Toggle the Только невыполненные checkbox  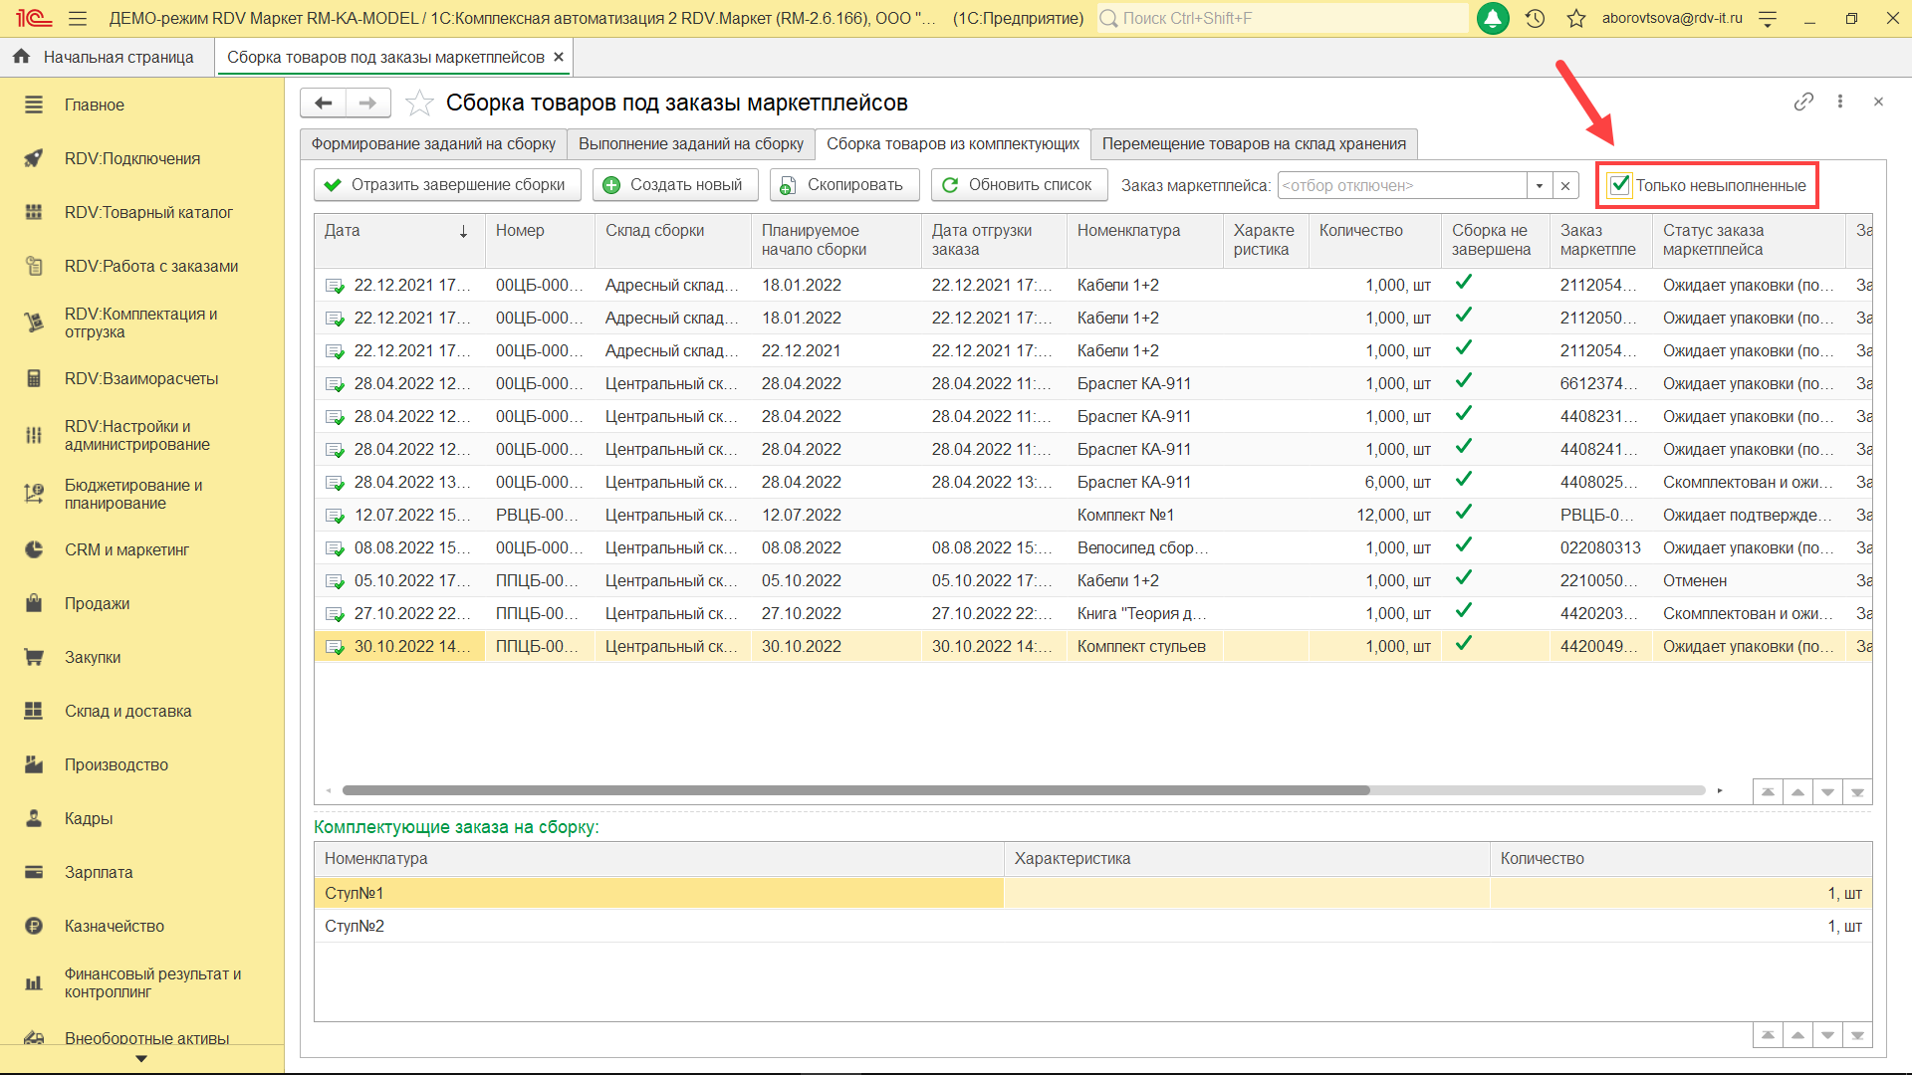pyautogui.click(x=1620, y=185)
